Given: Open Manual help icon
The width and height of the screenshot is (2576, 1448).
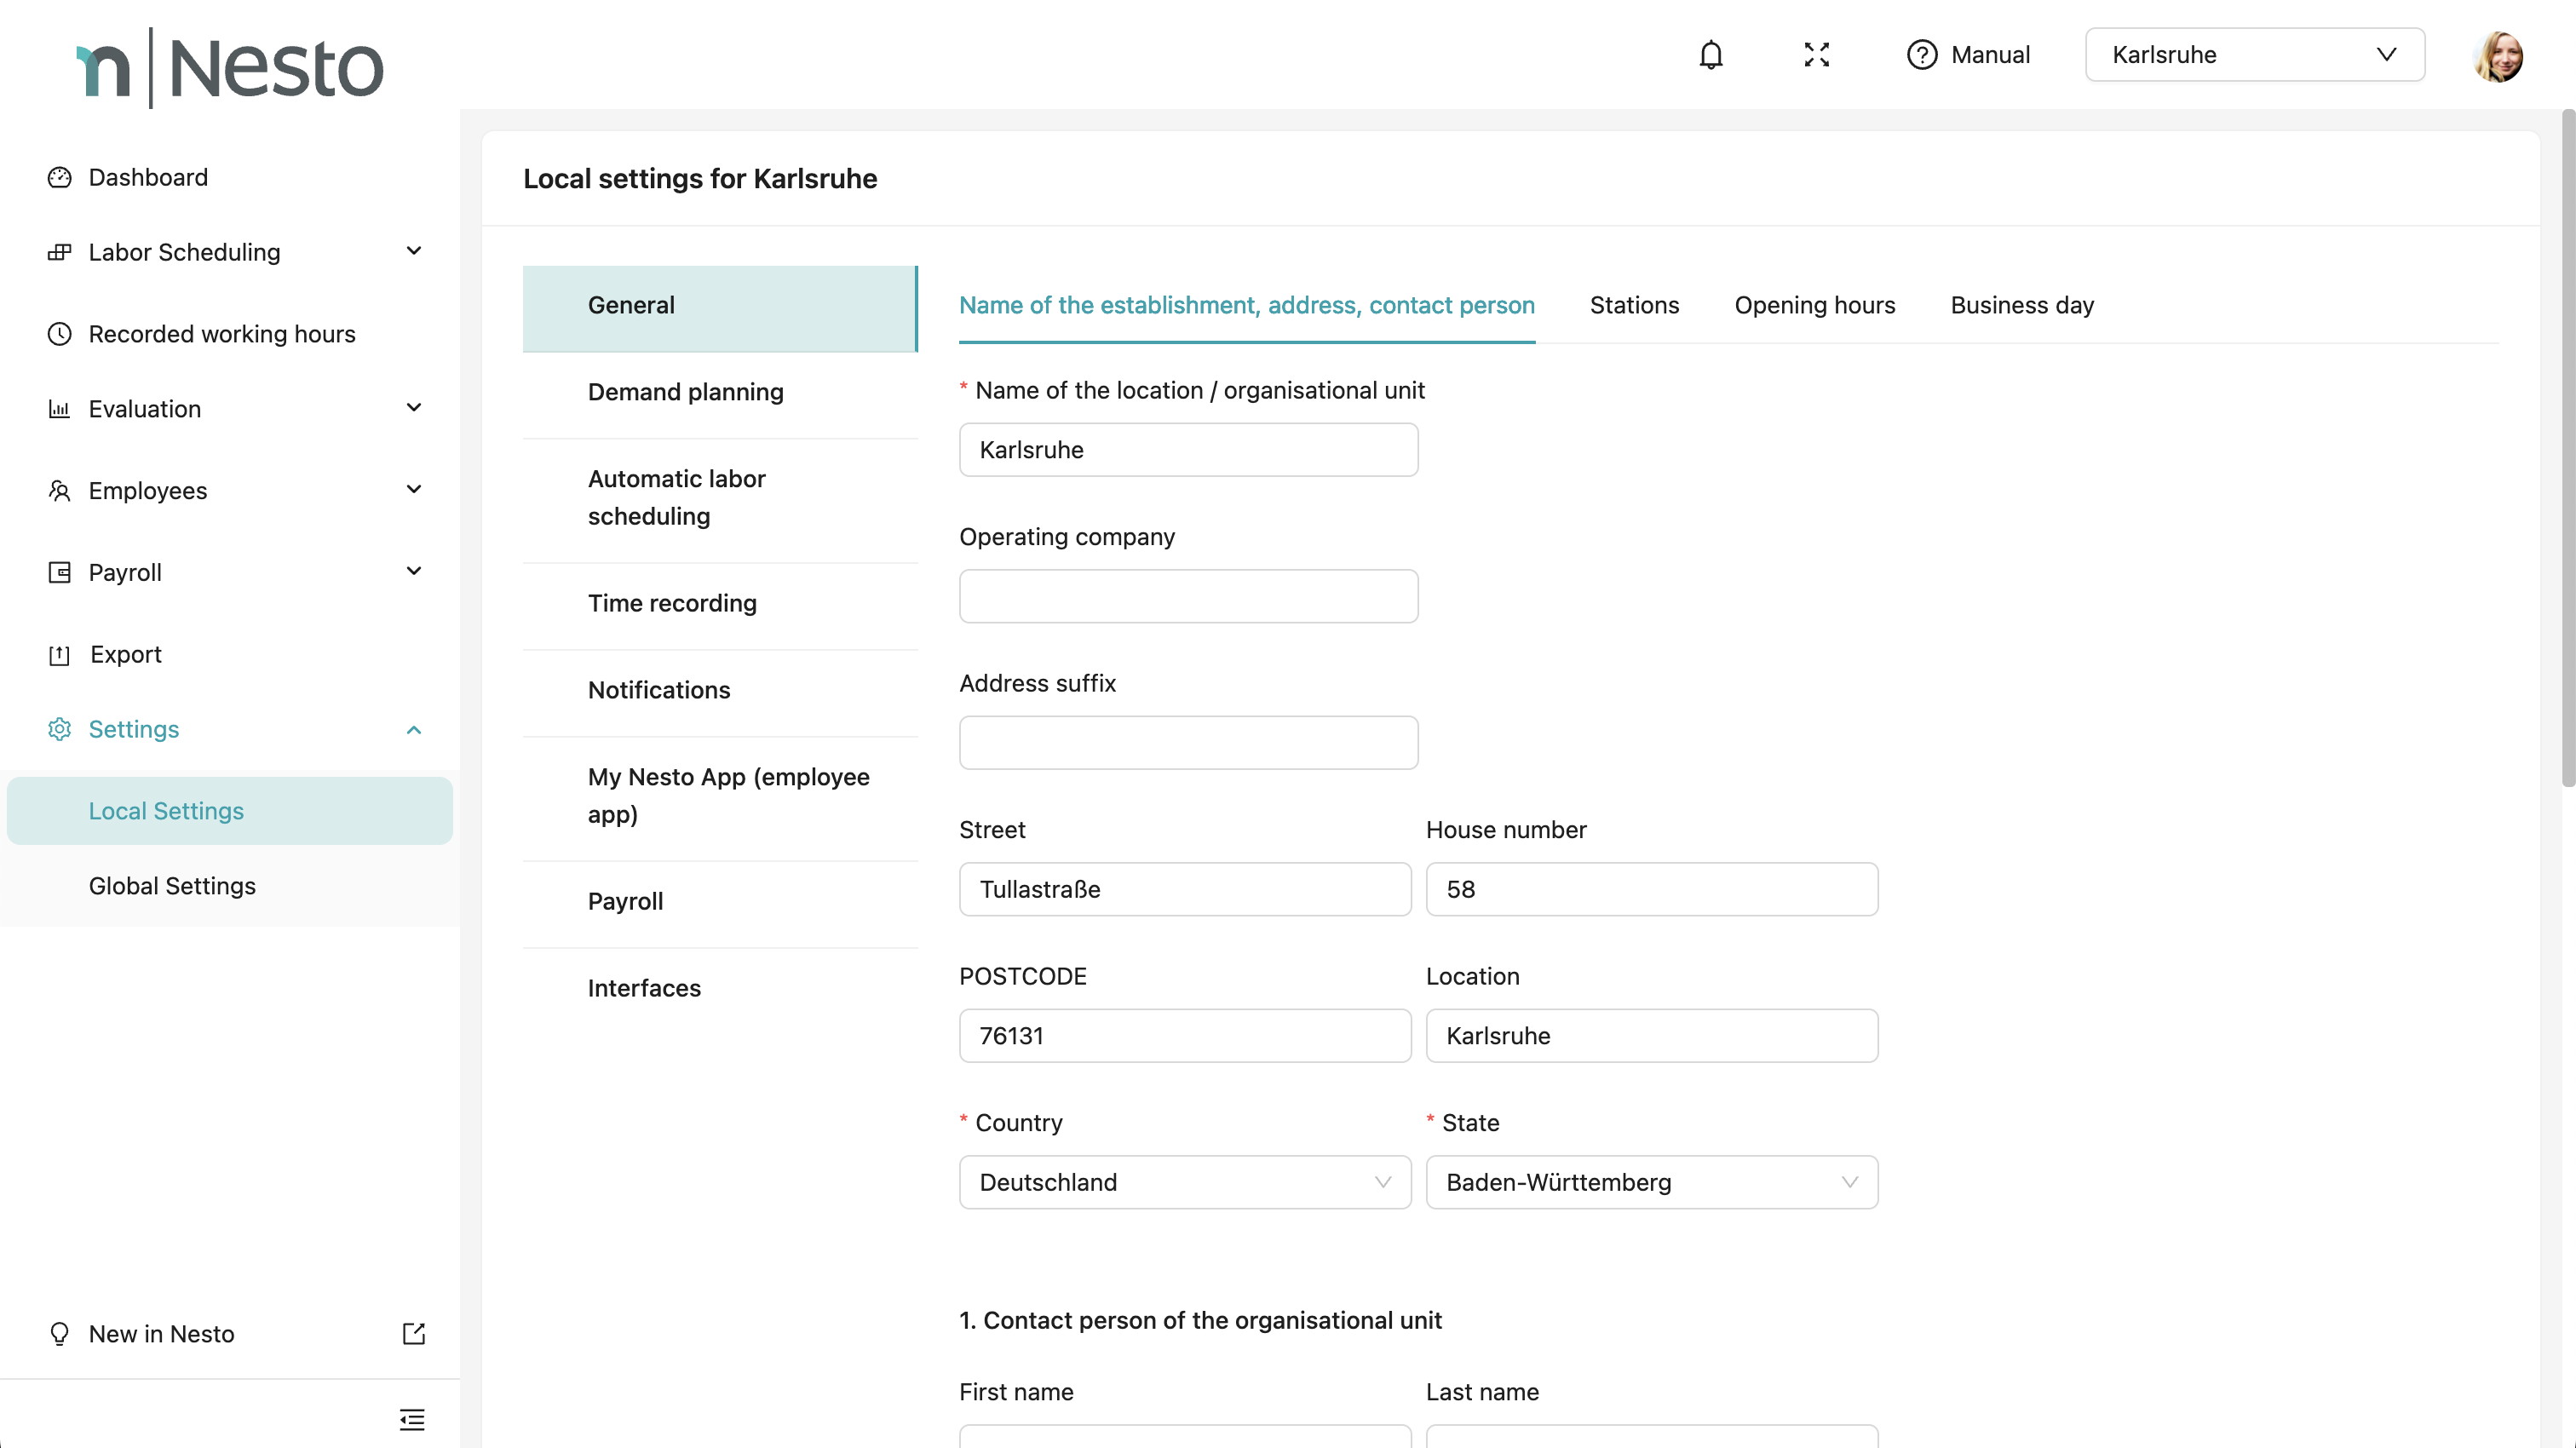Looking at the screenshot, I should (x=1921, y=55).
